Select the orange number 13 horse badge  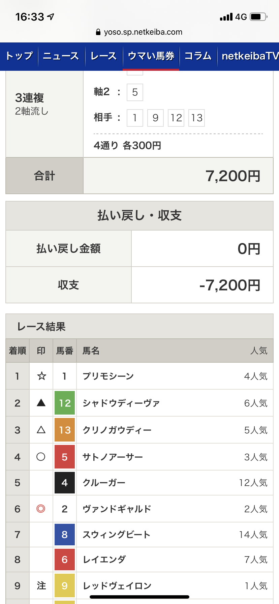(x=65, y=430)
